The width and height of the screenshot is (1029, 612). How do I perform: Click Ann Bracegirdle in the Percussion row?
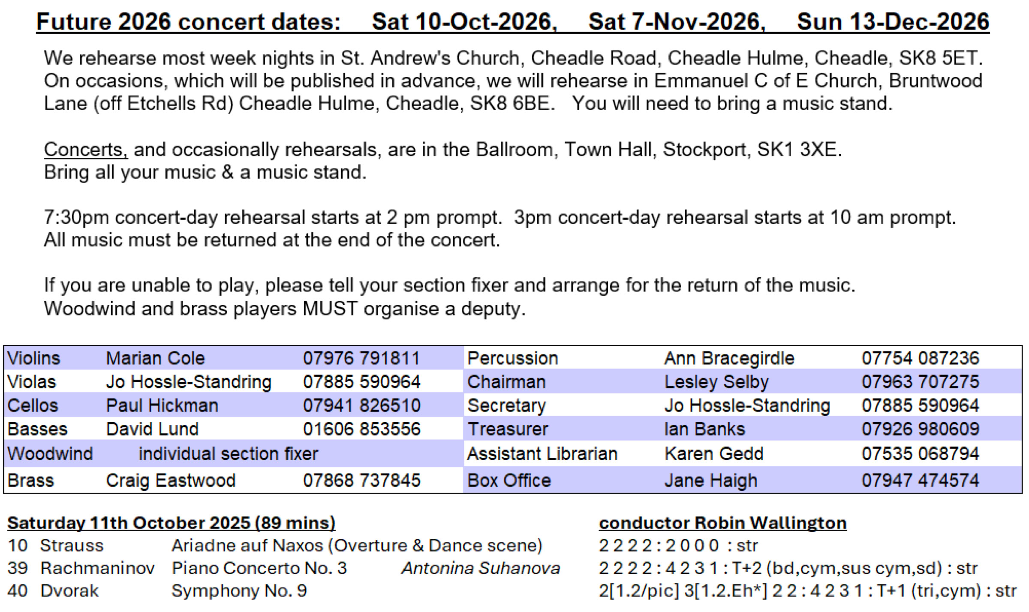[729, 358]
